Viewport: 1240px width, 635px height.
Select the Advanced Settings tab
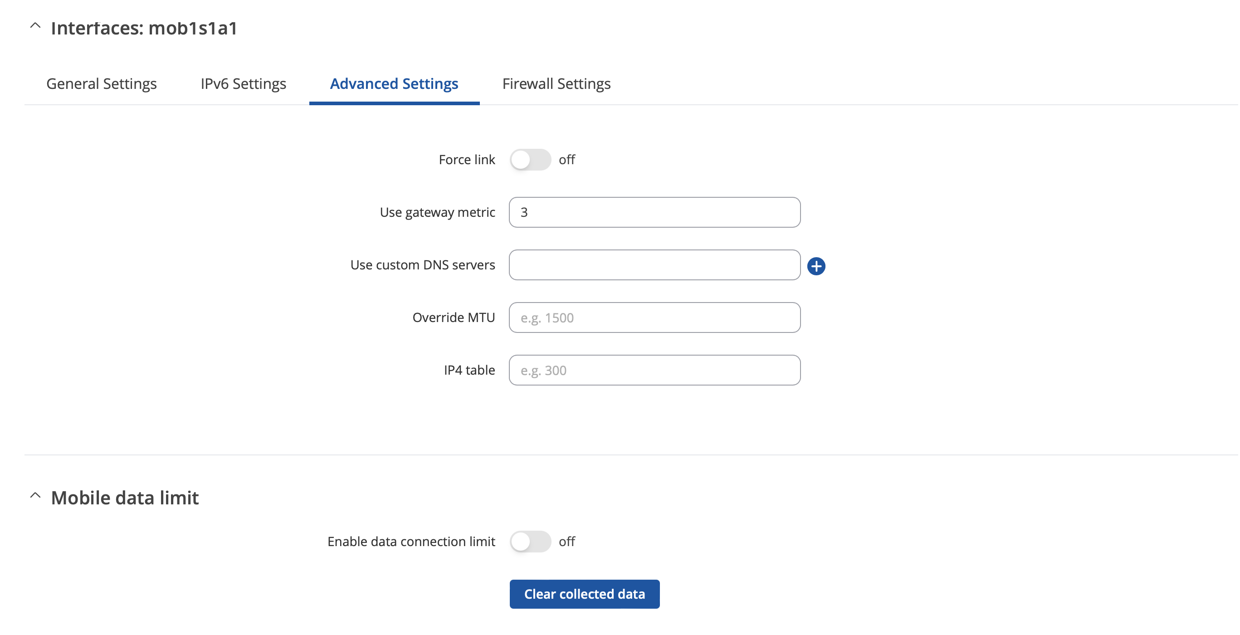click(394, 84)
